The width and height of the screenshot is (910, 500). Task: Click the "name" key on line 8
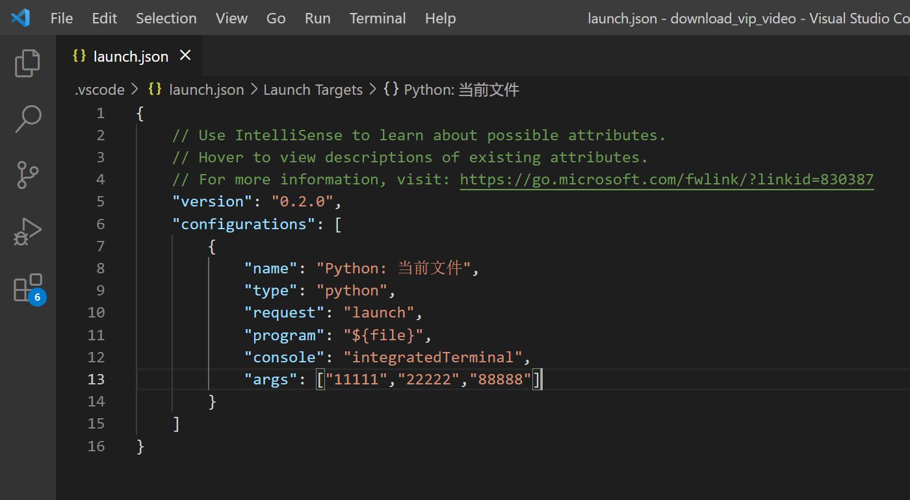click(x=271, y=268)
